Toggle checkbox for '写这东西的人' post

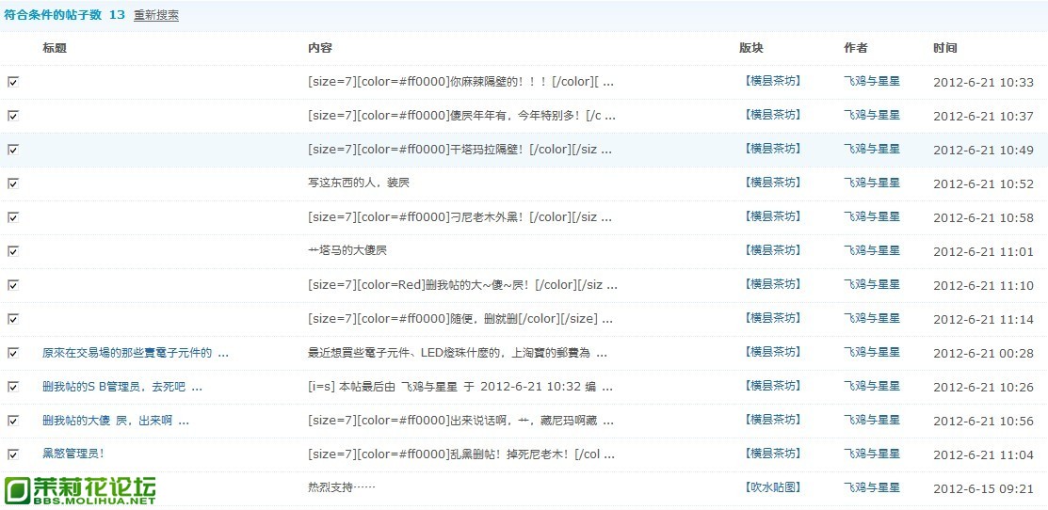point(12,183)
